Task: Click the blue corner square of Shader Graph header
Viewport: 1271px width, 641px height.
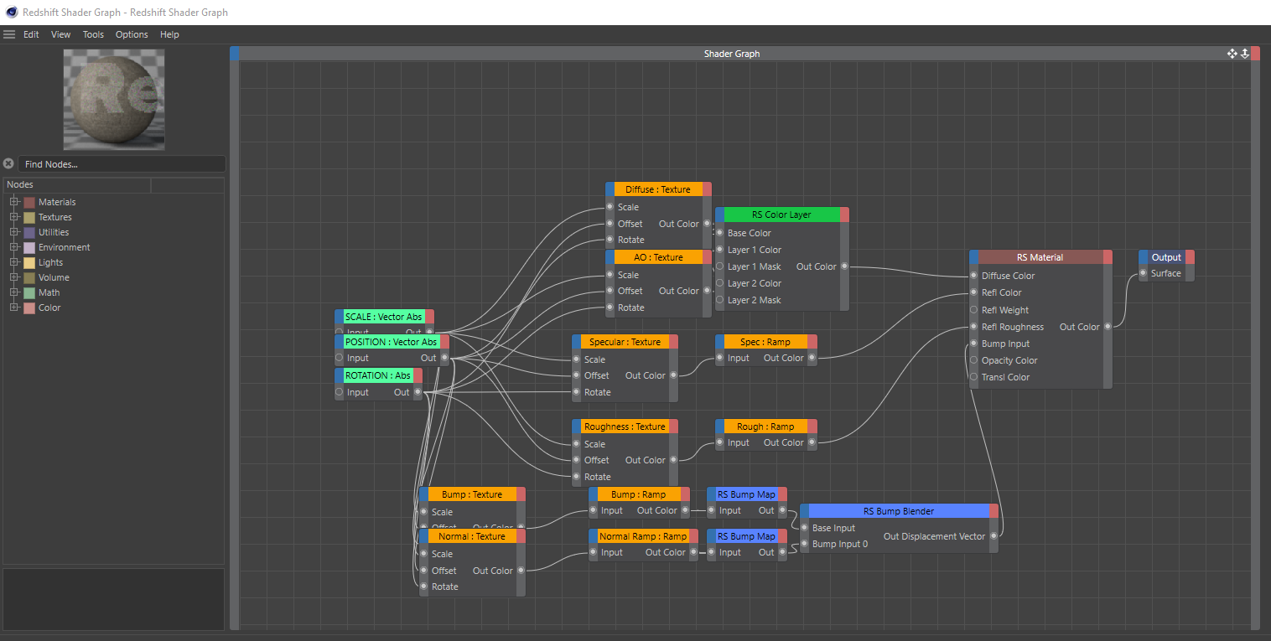Action: (x=235, y=53)
